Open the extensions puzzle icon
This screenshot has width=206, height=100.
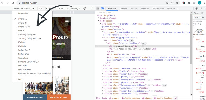[189, 3]
